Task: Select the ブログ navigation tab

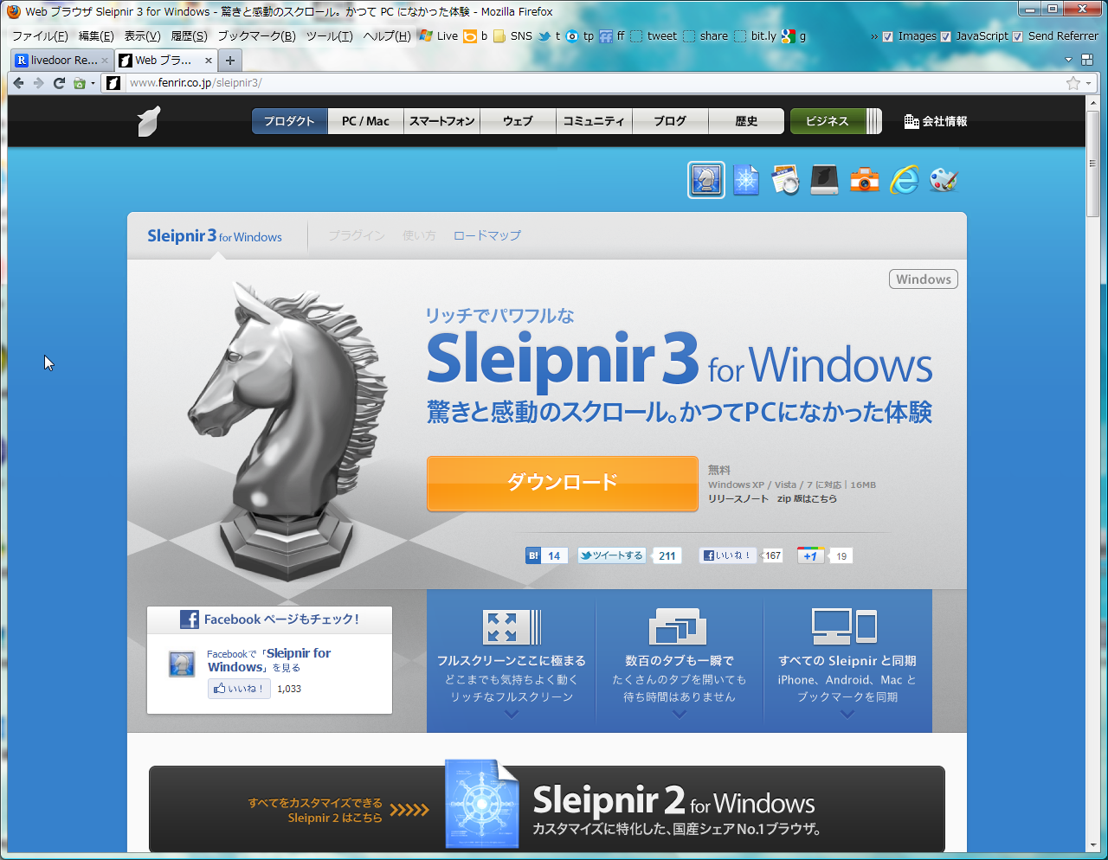Action: [670, 121]
